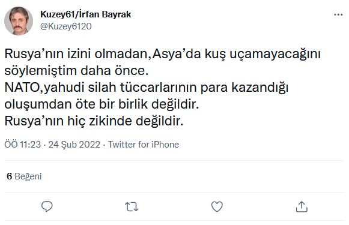Open the user's profile picture
Image resolution: width=349 pixels, height=225 pixels.
pyautogui.click(x=19, y=21)
